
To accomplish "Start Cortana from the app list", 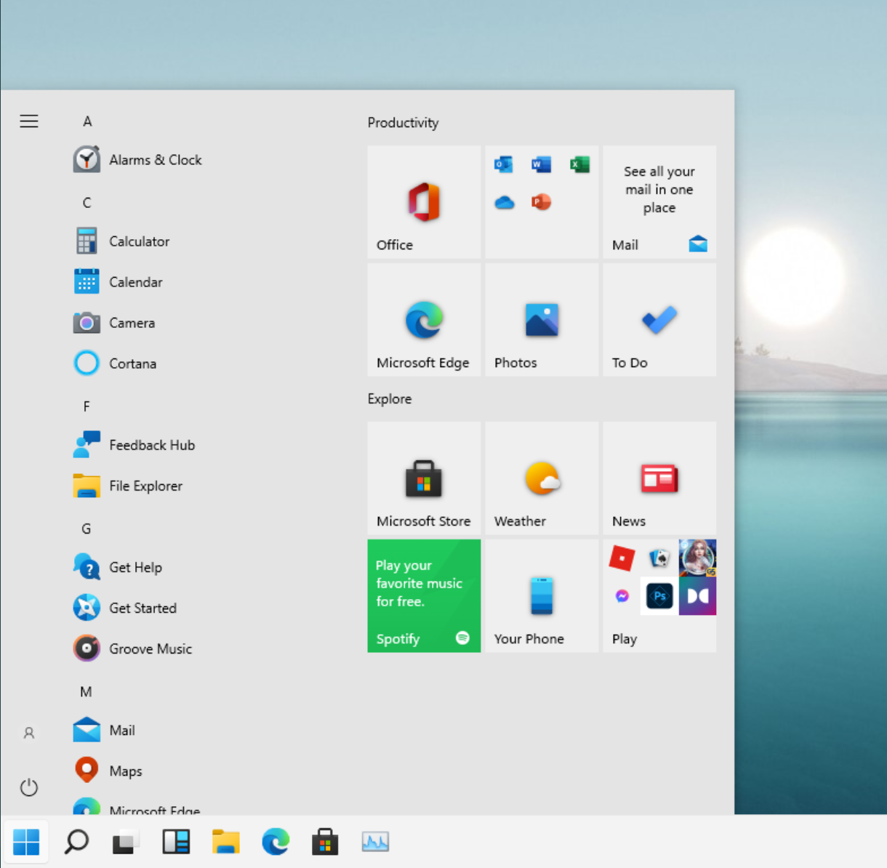I will point(133,363).
